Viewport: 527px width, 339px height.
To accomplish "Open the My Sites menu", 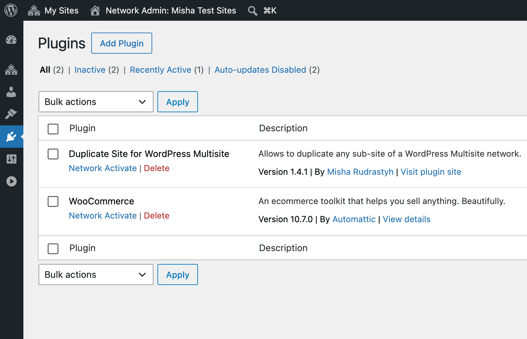I will (62, 11).
